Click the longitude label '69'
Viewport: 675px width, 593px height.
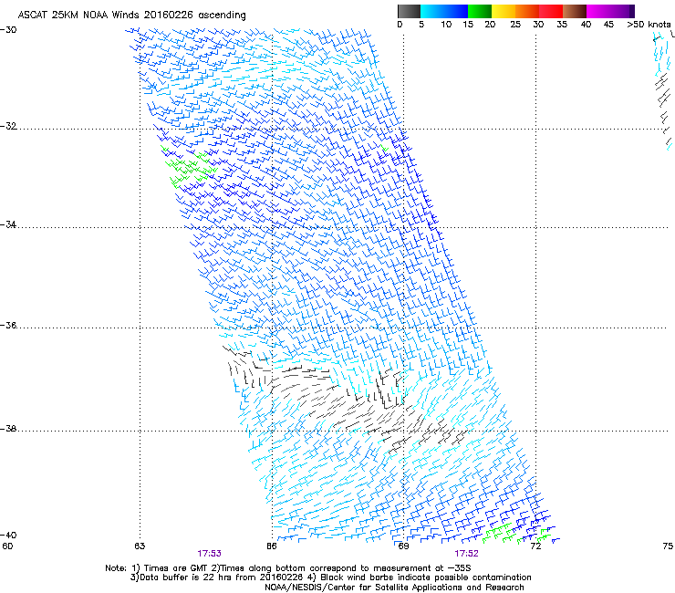pyautogui.click(x=403, y=546)
